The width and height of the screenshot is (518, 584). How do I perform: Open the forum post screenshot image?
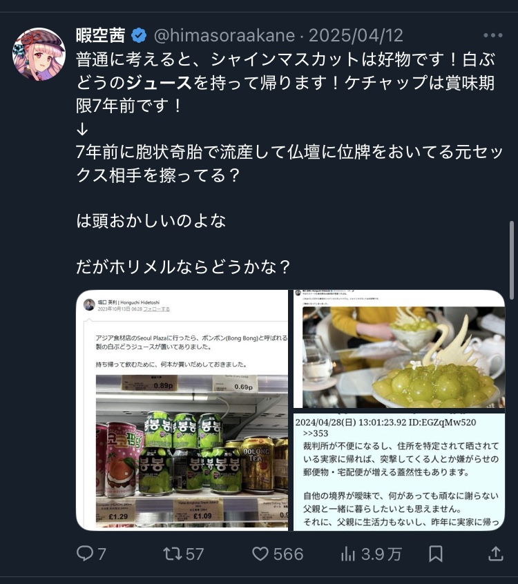tap(399, 471)
